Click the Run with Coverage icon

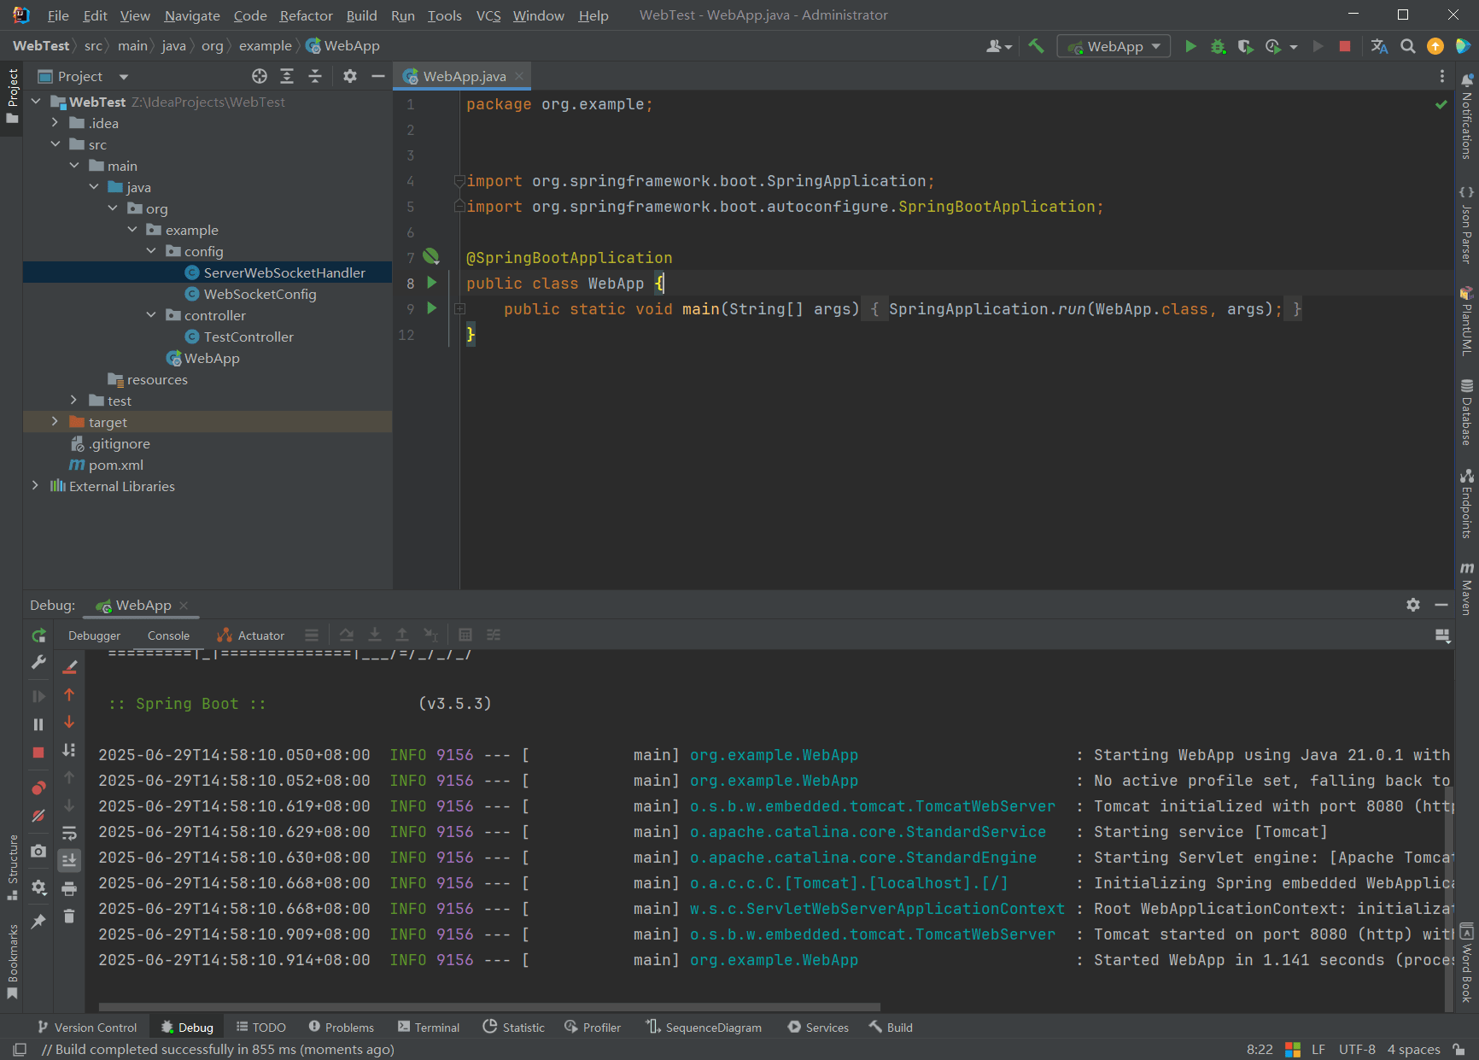1245,46
